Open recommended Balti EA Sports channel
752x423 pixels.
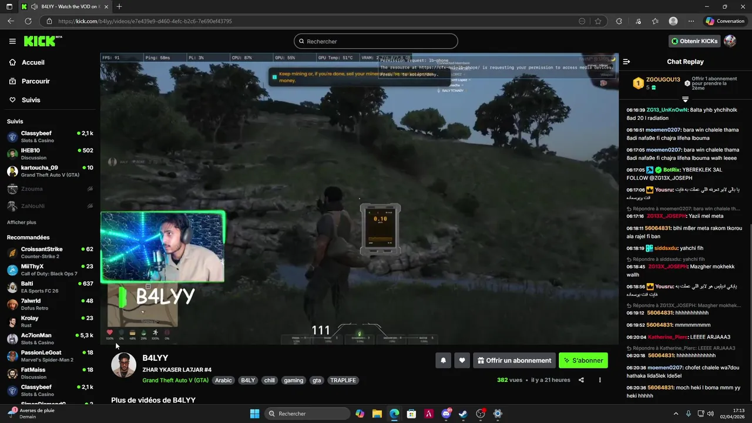click(x=50, y=287)
